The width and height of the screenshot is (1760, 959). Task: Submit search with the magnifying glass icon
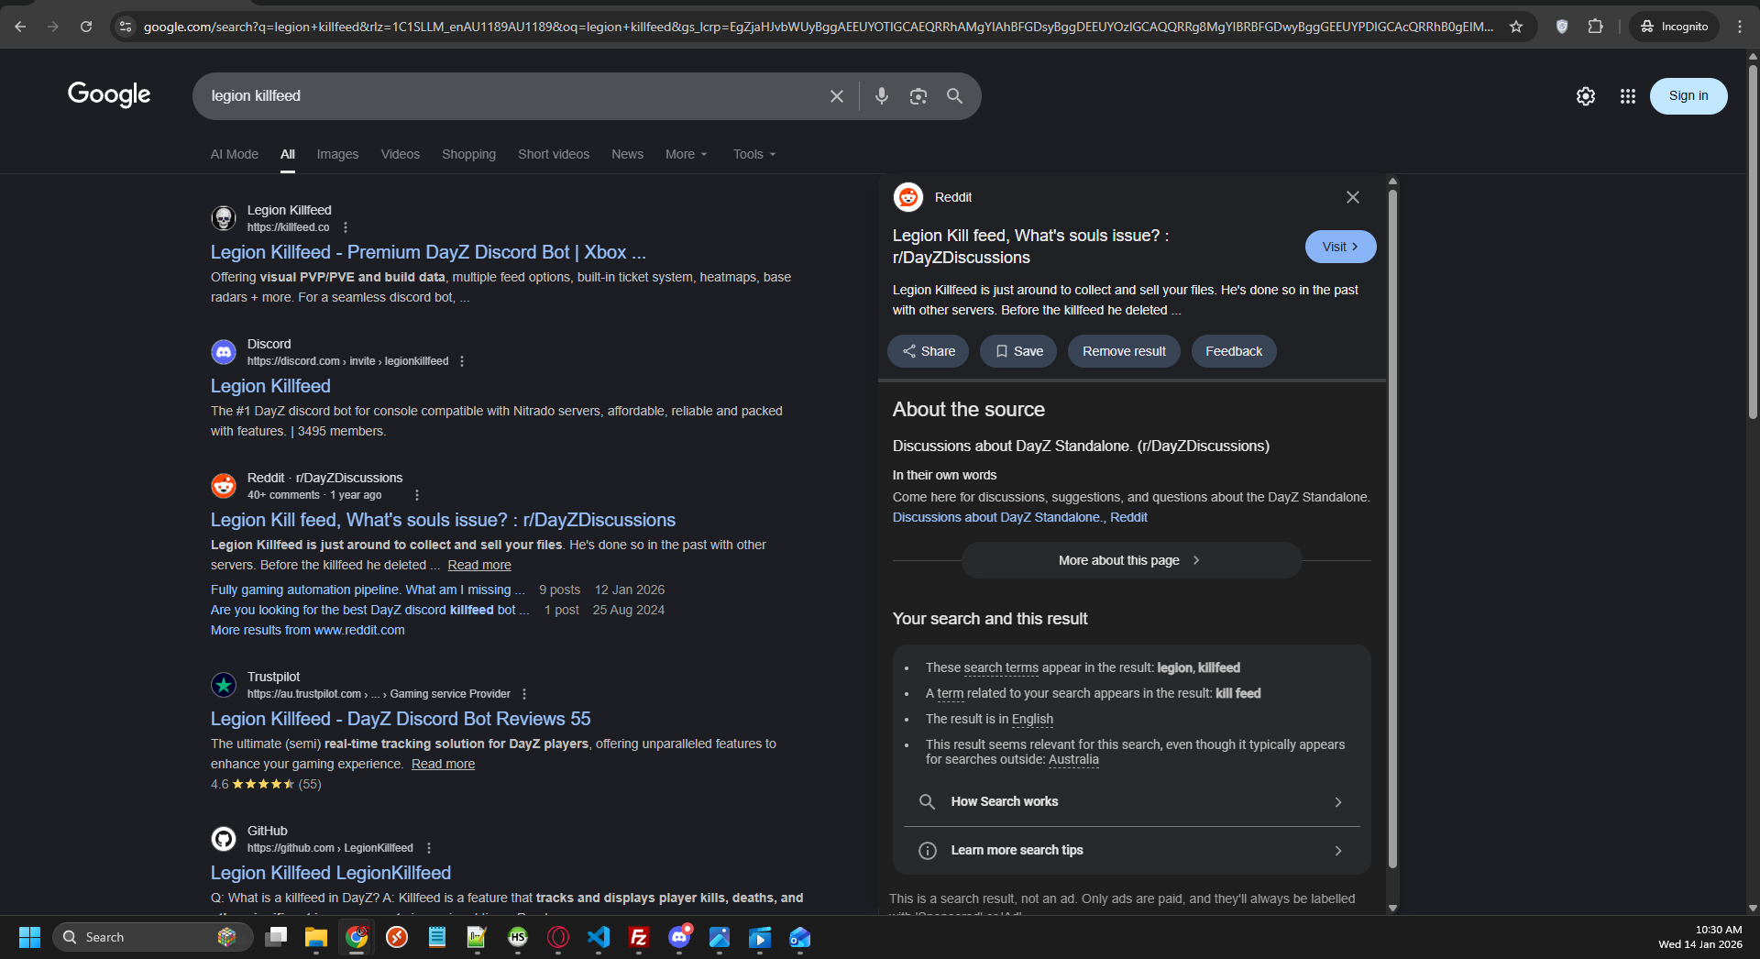coord(955,96)
